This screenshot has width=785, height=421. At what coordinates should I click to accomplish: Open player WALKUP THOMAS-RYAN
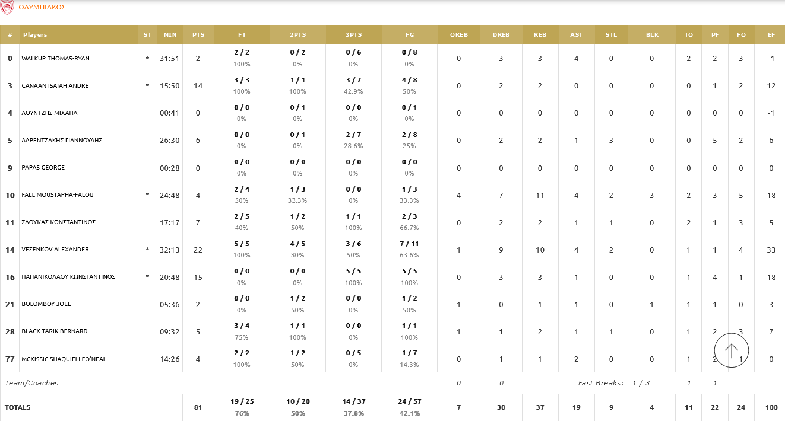[56, 59]
